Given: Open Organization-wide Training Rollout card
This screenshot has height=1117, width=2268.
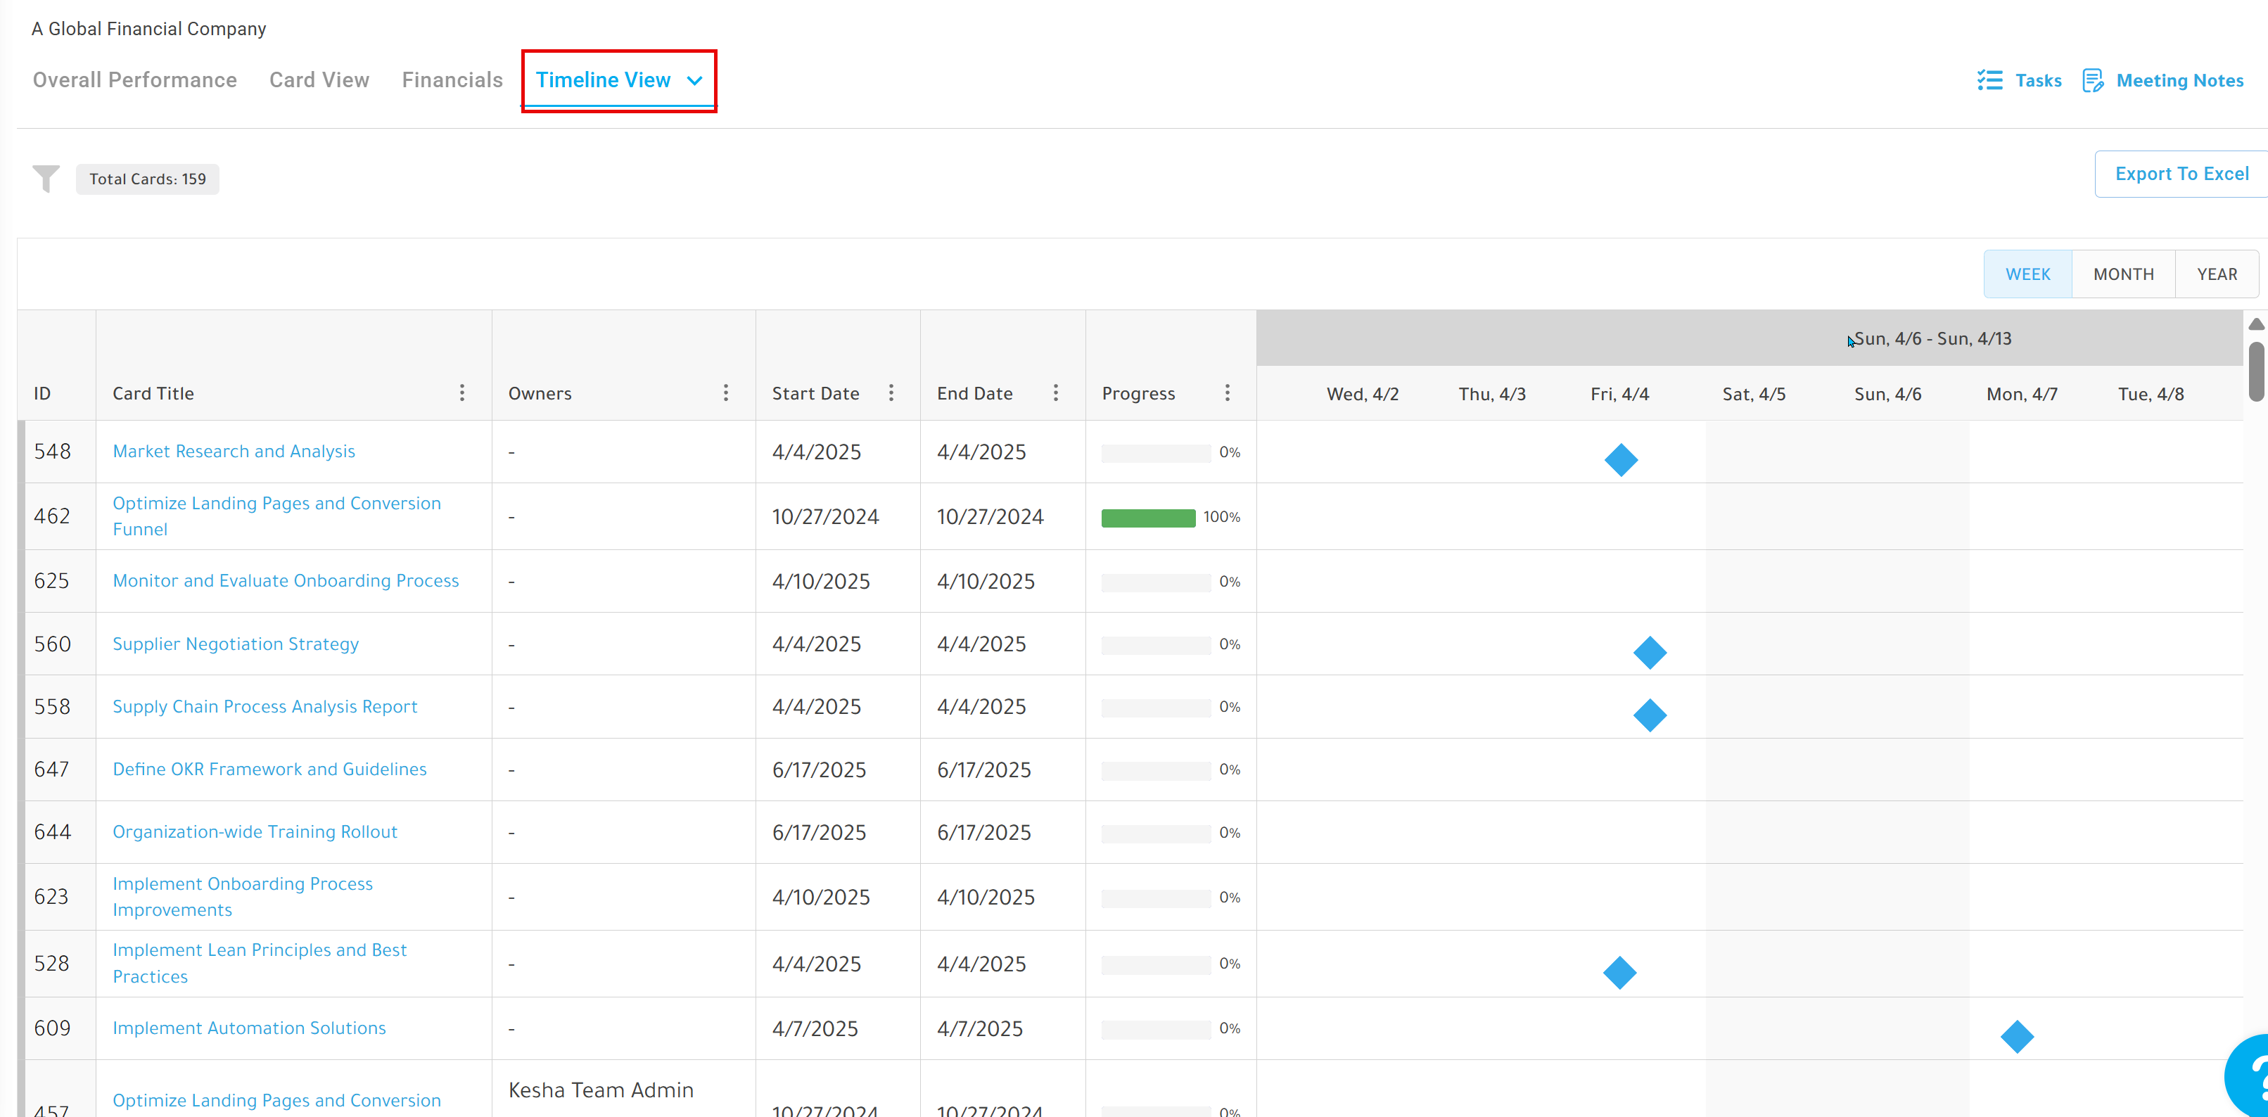Looking at the screenshot, I should point(255,831).
